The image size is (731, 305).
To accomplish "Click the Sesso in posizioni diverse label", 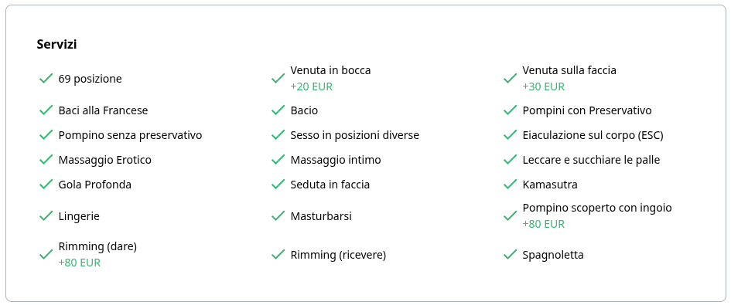I will pyautogui.click(x=355, y=135).
